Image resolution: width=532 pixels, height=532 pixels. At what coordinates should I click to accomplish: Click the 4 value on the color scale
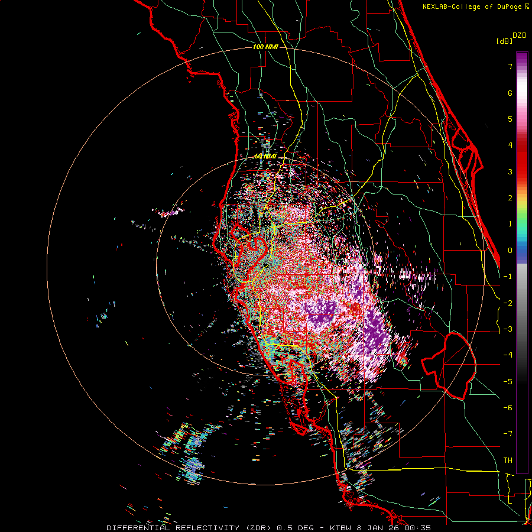point(510,145)
